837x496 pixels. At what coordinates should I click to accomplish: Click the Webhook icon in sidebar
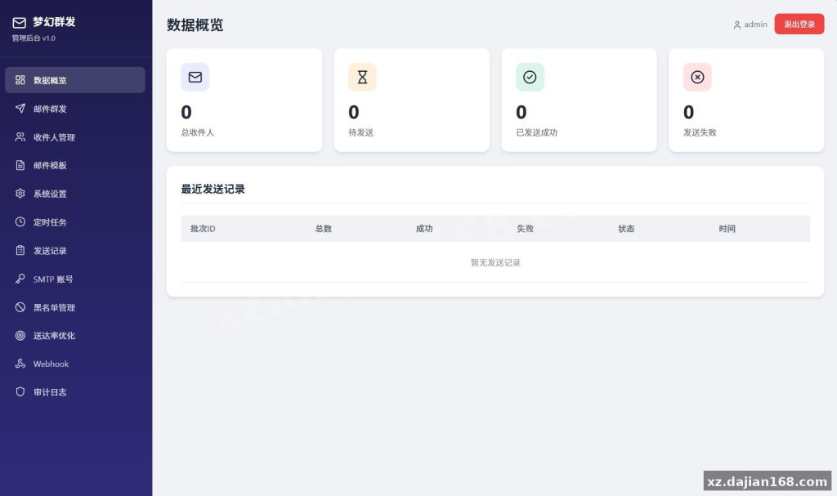pyautogui.click(x=20, y=364)
